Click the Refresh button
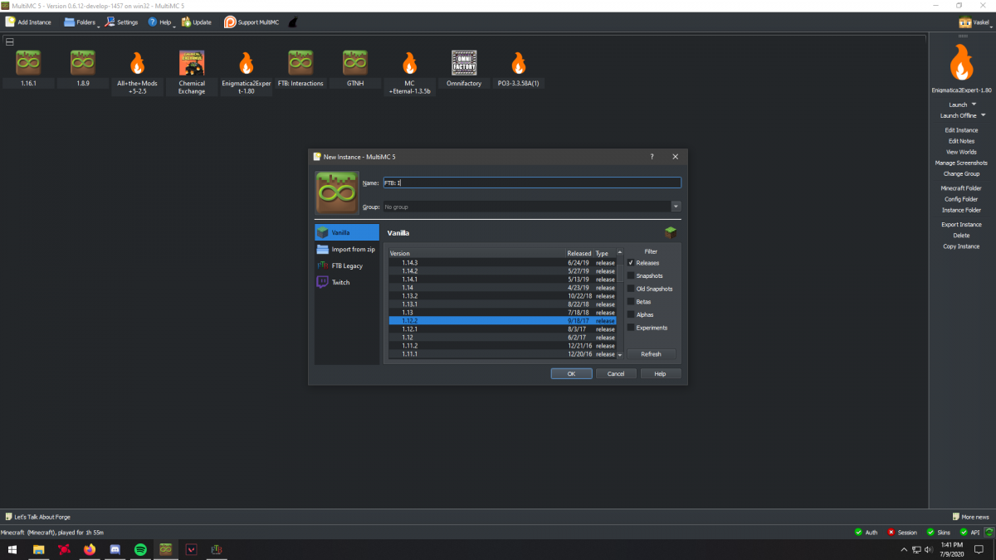Image resolution: width=996 pixels, height=560 pixels. [x=651, y=354]
